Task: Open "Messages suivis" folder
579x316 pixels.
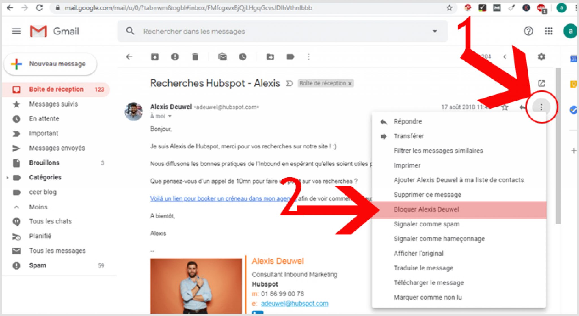Action: point(56,104)
